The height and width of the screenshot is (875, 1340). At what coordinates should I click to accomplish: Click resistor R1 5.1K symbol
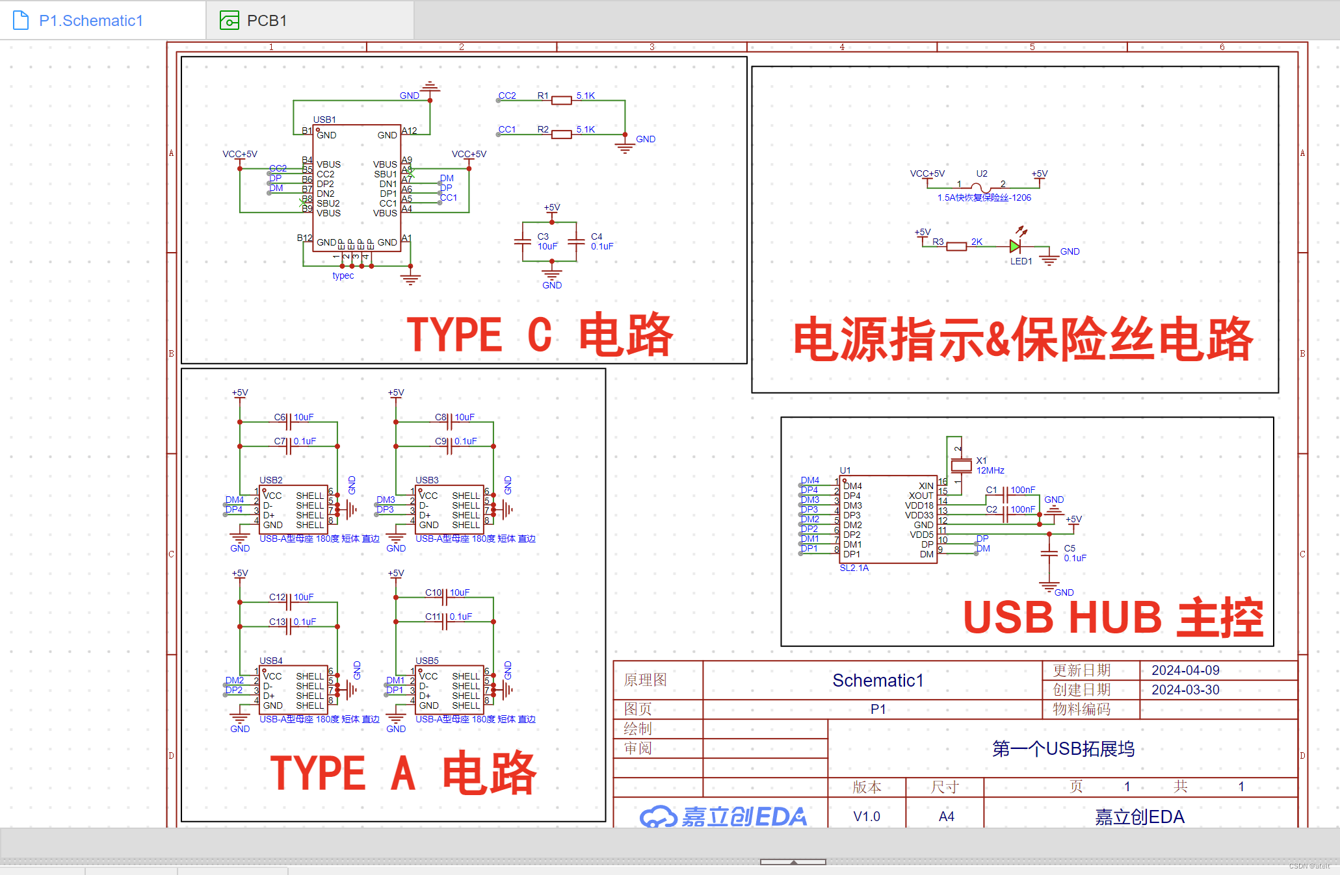coord(562,100)
